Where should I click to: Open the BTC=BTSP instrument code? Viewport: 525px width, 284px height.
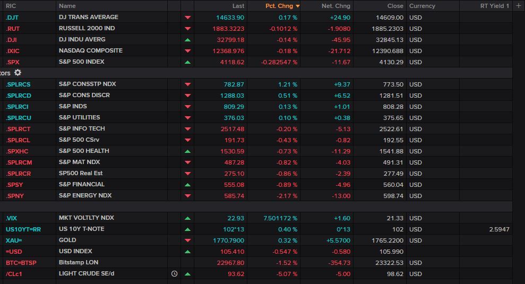pos(21,263)
